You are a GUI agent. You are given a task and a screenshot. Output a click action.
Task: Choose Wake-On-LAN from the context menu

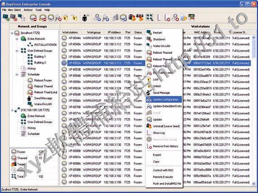[x=164, y=46]
